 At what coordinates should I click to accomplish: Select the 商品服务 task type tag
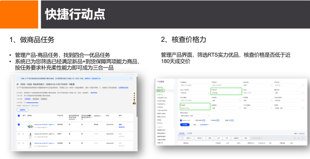pyautogui.click(x=36, y=99)
